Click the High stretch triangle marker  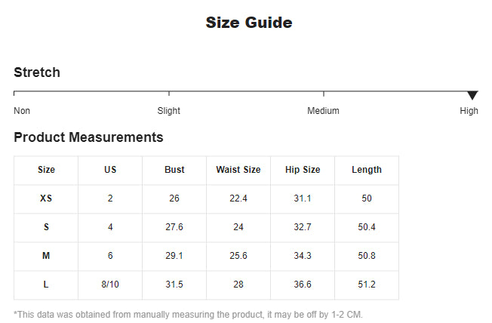pyautogui.click(x=472, y=95)
